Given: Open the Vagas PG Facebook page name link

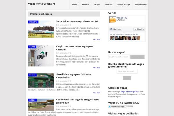Looking at the screenshot, I should (x=122, y=18).
